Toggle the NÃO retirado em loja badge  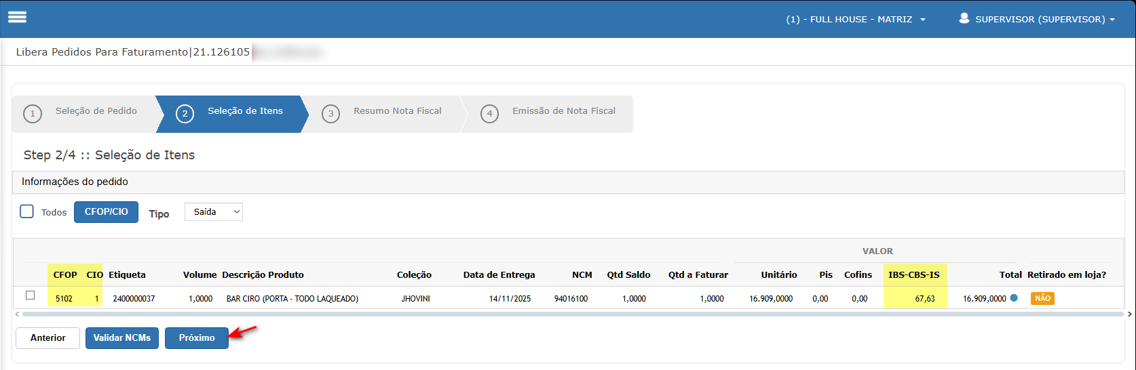pyautogui.click(x=1042, y=298)
